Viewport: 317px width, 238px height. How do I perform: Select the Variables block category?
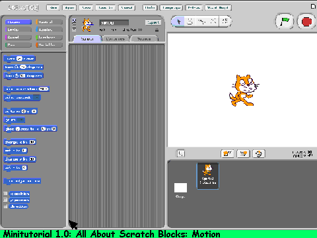tap(49, 45)
